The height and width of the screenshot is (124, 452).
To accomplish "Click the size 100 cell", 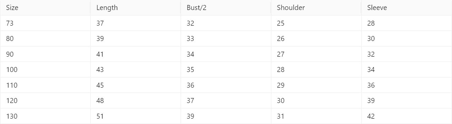I will click(x=45, y=70).
